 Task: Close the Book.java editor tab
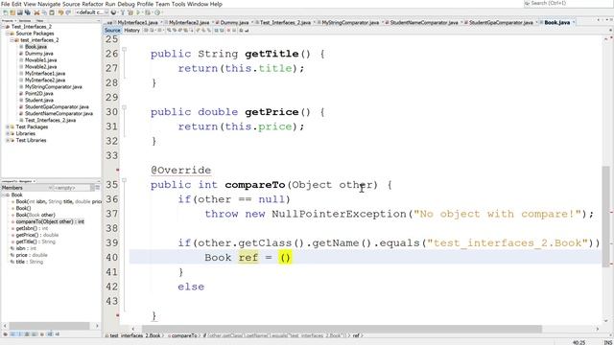tap(574, 22)
